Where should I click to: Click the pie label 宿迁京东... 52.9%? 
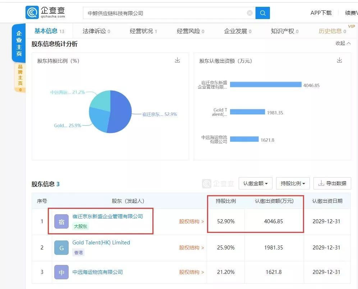[160, 114]
